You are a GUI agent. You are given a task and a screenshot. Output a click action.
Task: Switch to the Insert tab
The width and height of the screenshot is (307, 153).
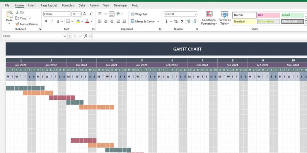tap(32, 5)
